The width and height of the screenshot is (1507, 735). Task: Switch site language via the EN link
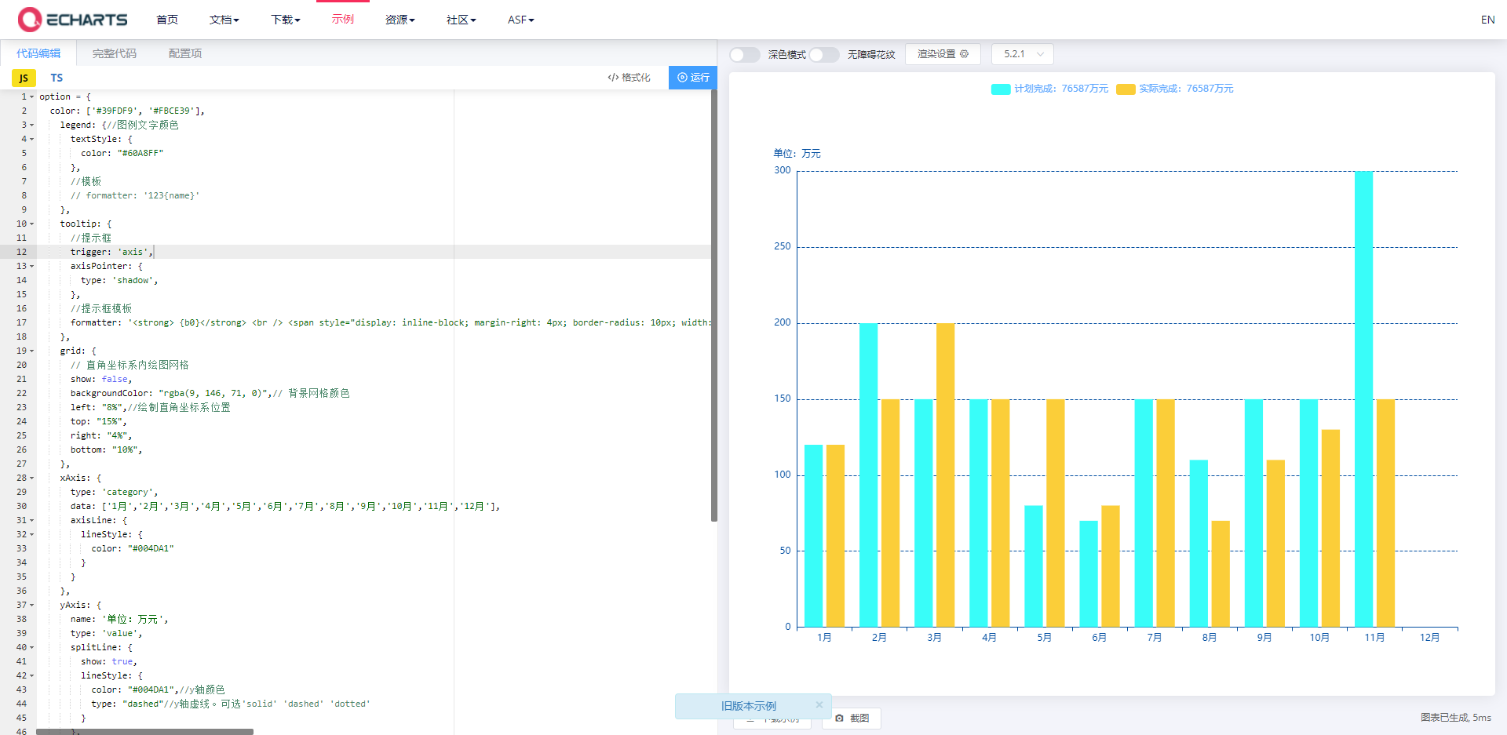coord(1487,19)
